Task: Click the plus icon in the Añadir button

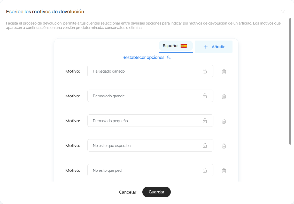Action: 206,46
